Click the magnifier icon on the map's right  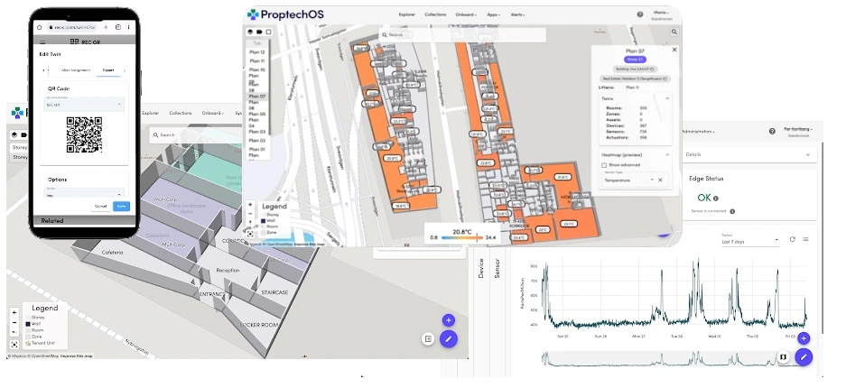coord(674,32)
